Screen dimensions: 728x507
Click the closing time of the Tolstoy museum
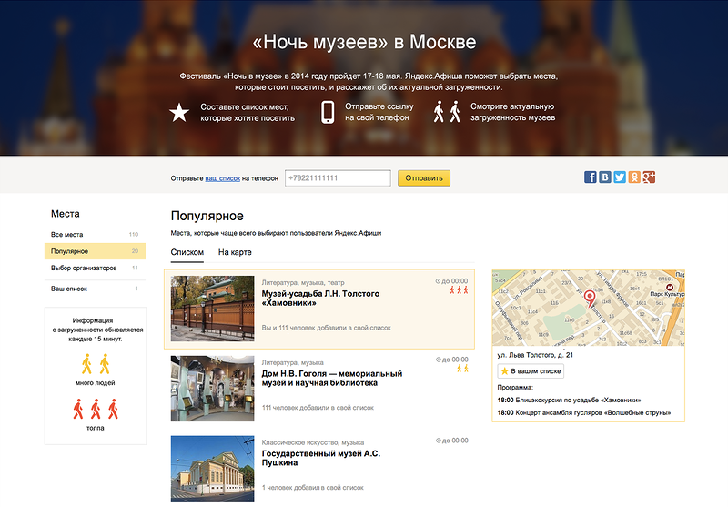point(451,281)
